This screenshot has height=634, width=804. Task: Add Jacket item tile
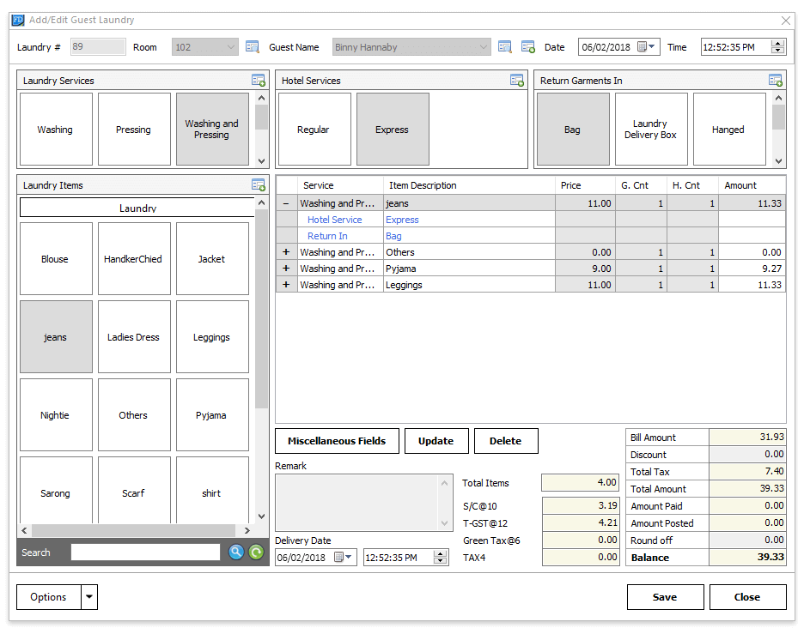(x=212, y=258)
